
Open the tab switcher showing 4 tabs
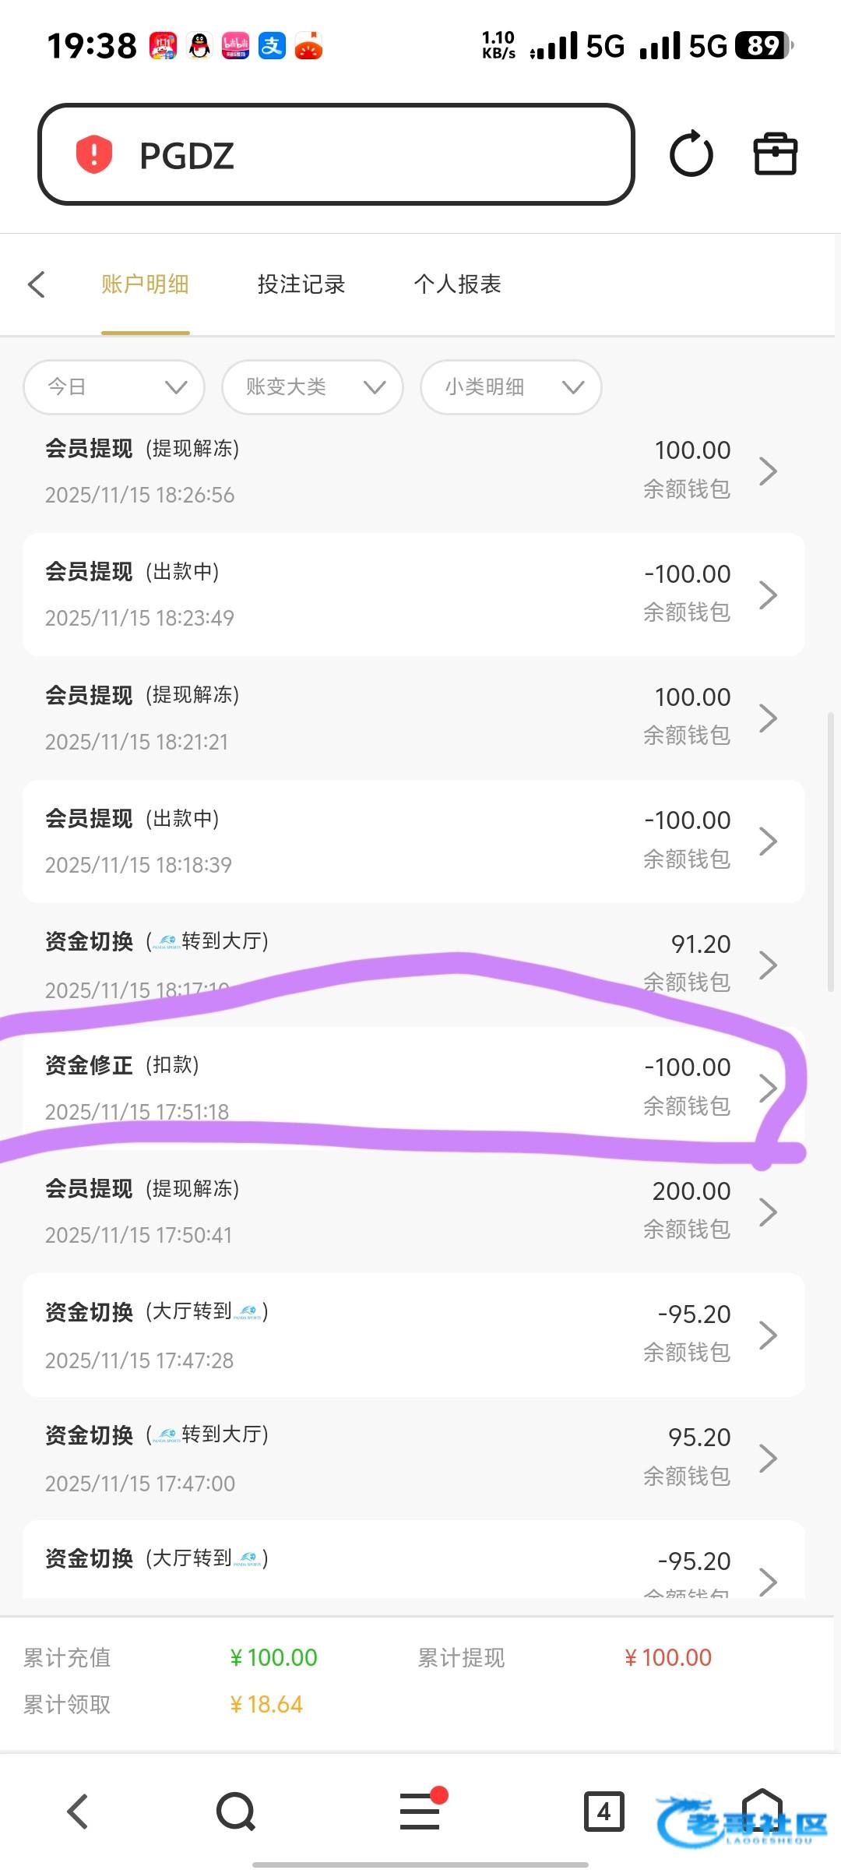603,1811
